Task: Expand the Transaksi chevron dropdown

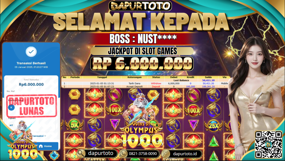Action: (x=45, y=136)
